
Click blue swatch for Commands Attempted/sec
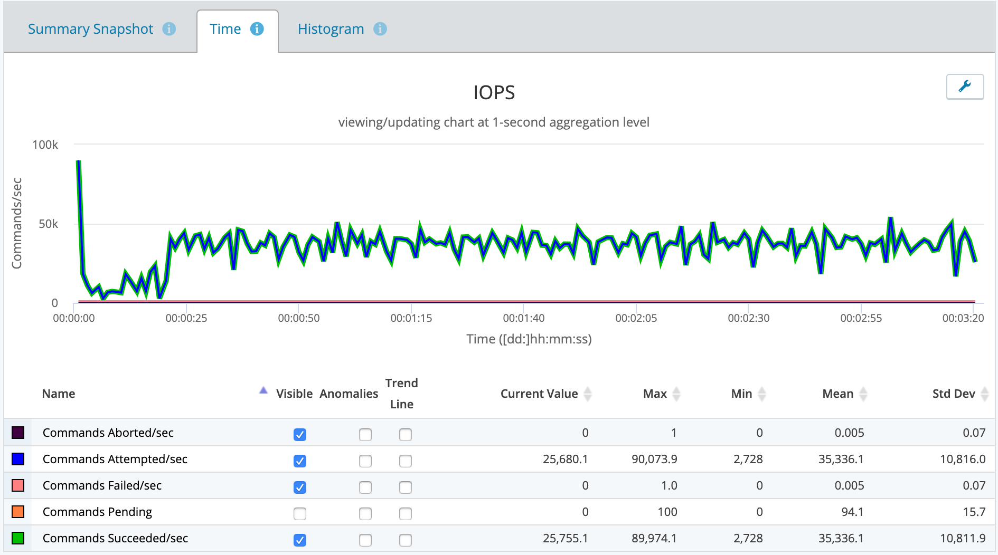click(x=18, y=459)
